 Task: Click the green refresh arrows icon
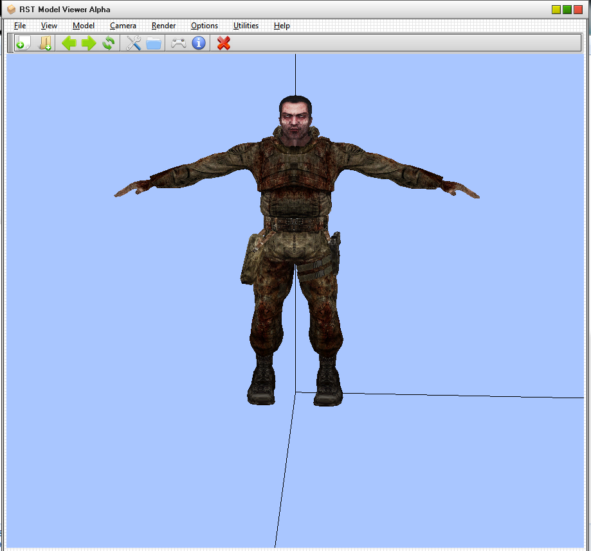[109, 43]
